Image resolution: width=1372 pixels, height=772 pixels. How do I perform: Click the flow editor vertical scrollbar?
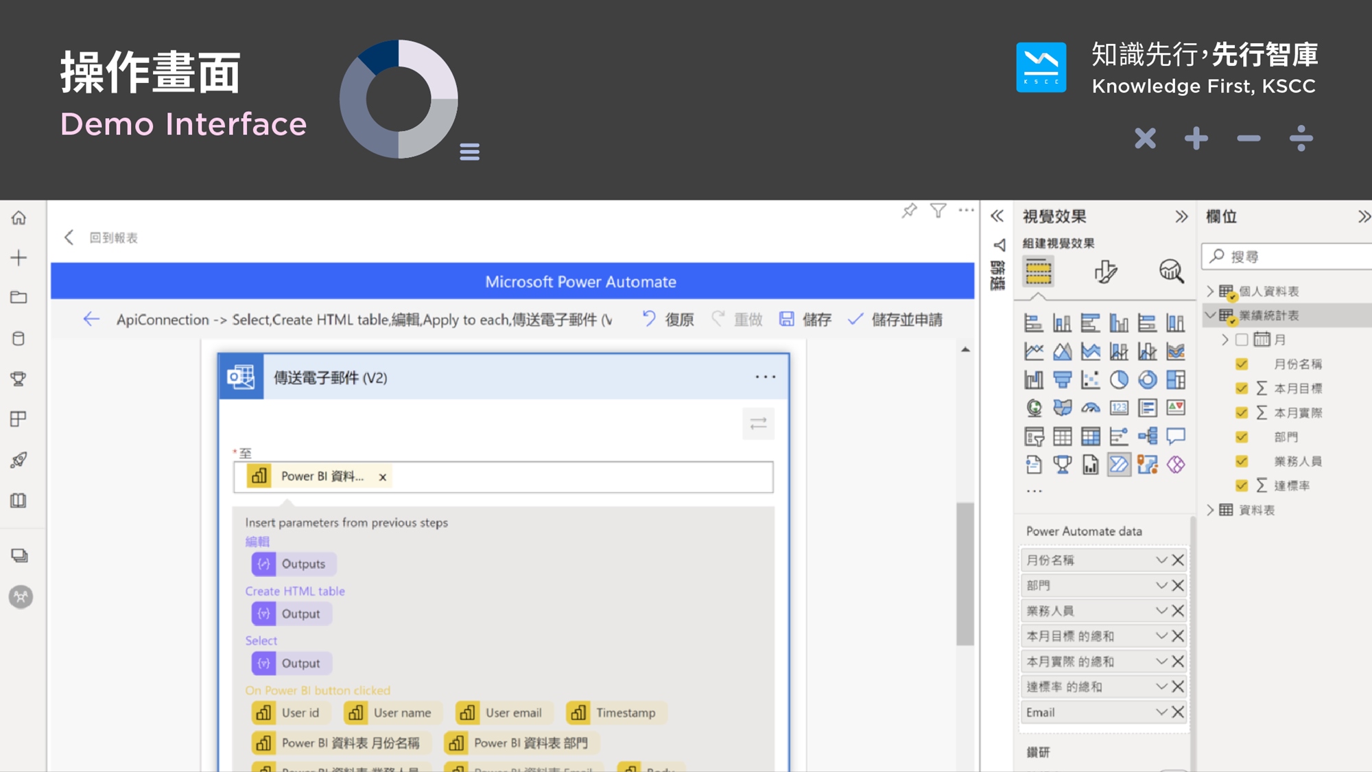pos(965,574)
